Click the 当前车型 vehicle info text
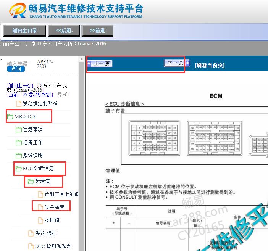Screen dimensions: 268x251 tap(53, 44)
